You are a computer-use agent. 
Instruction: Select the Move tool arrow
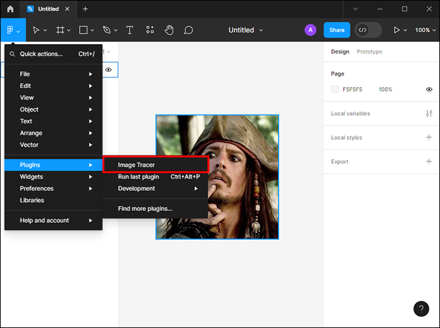(x=36, y=30)
